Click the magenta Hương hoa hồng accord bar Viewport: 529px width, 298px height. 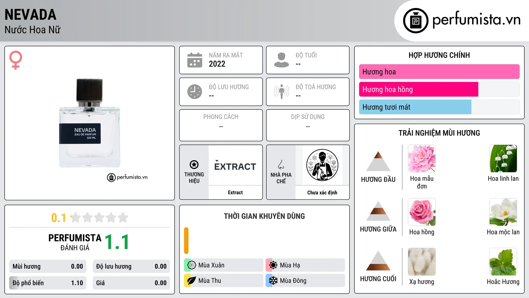(418, 90)
